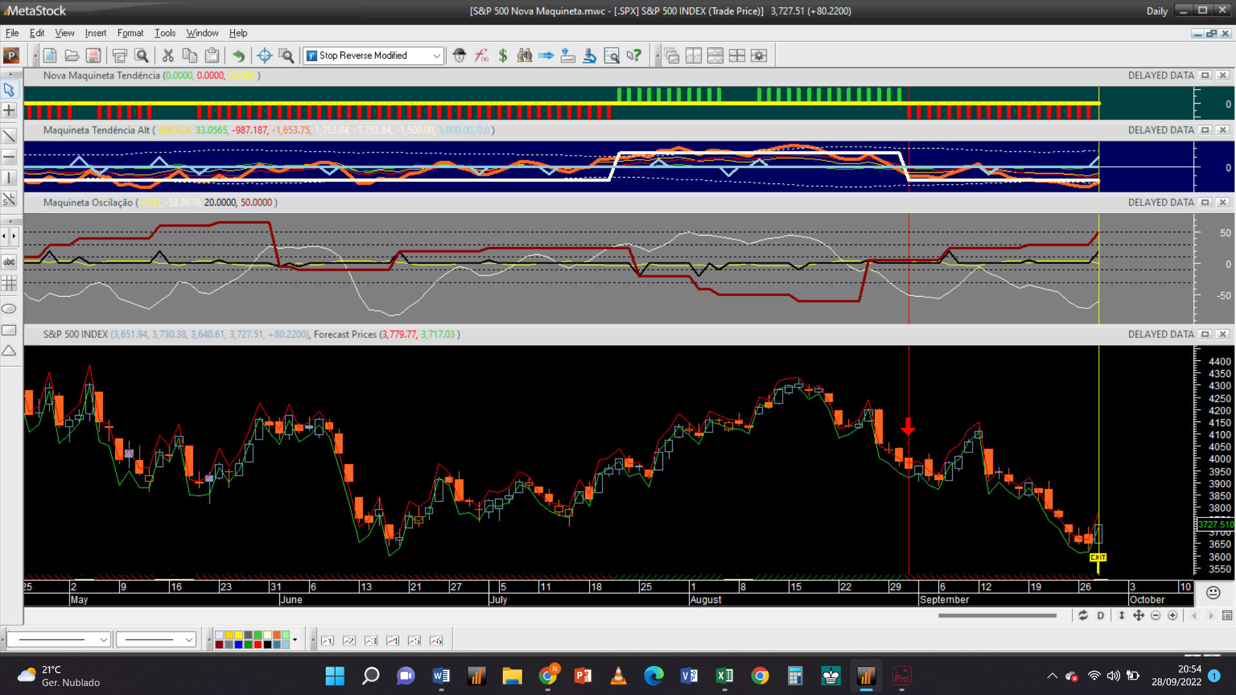
Task: Maximize the Maquineta Oscilação pane
Action: coord(1205,202)
